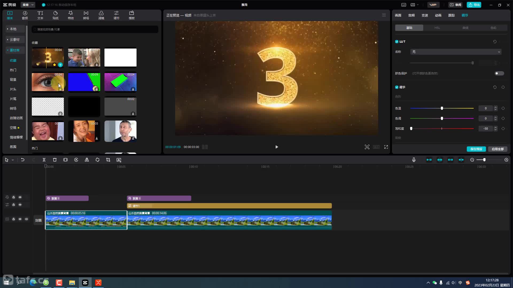Viewport: 513px width, 288px height.
Task: Switch to the 曲线 curves sub-tab
Action: click(465, 28)
